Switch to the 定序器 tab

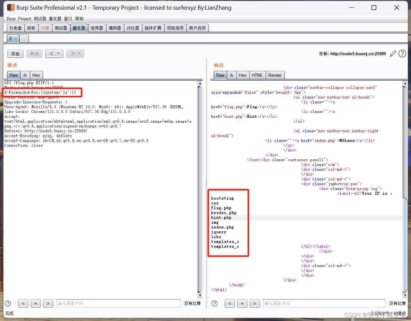click(x=97, y=28)
